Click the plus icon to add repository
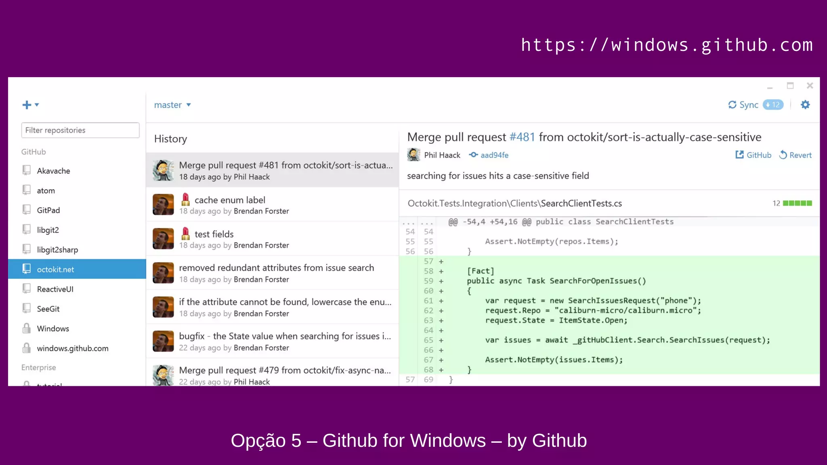827x465 pixels. (x=27, y=105)
